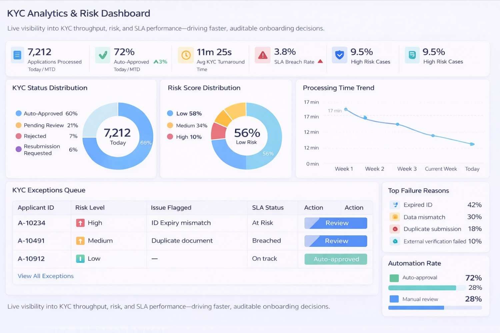500x333 pixels.
Task: Click the Data mismatch failure reason icon
Action: coord(395,217)
